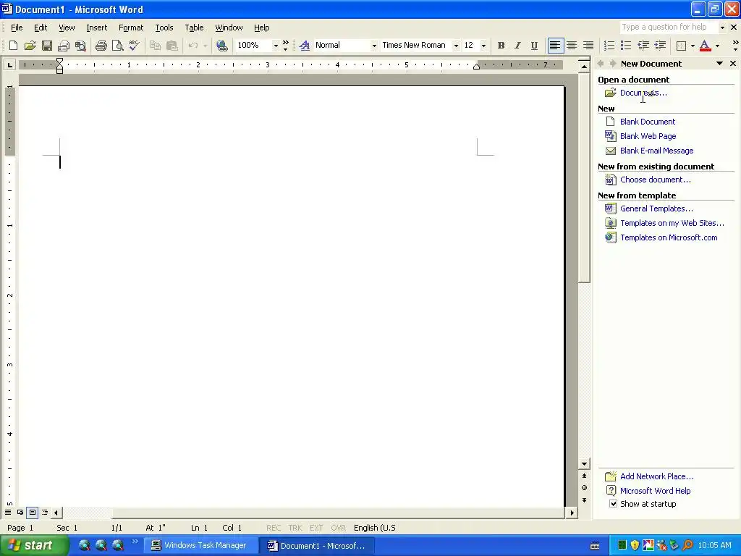
Task: Toggle Italic formatting
Action: 517,46
